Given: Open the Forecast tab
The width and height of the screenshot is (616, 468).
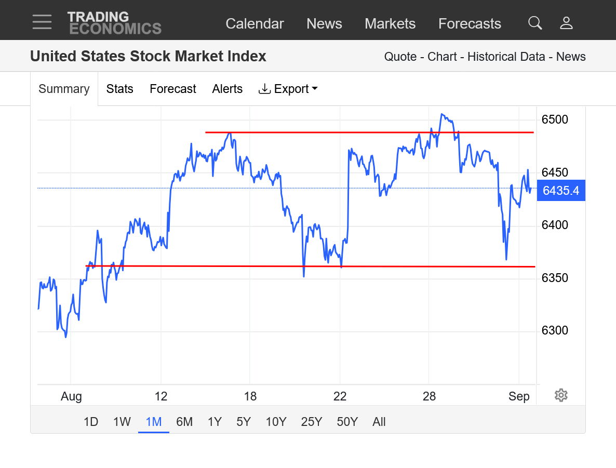Looking at the screenshot, I should [173, 89].
